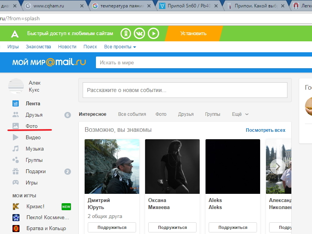Click the browser address bar
312x234 pixels.
tap(156, 18)
